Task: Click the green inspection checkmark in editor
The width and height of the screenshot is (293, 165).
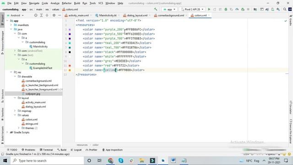Action: (286, 21)
